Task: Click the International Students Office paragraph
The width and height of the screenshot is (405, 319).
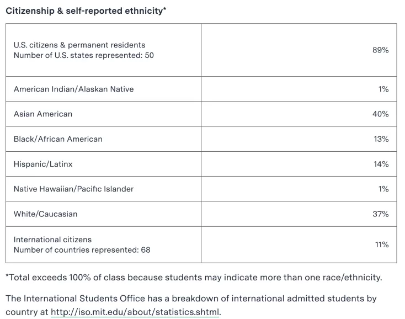Action: pos(191,305)
